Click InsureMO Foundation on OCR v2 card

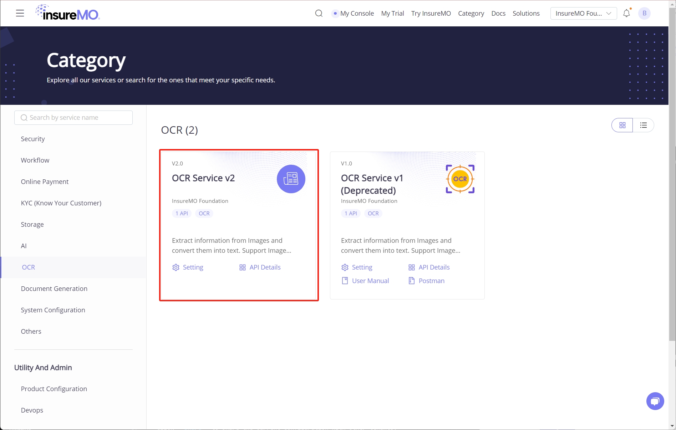click(200, 201)
